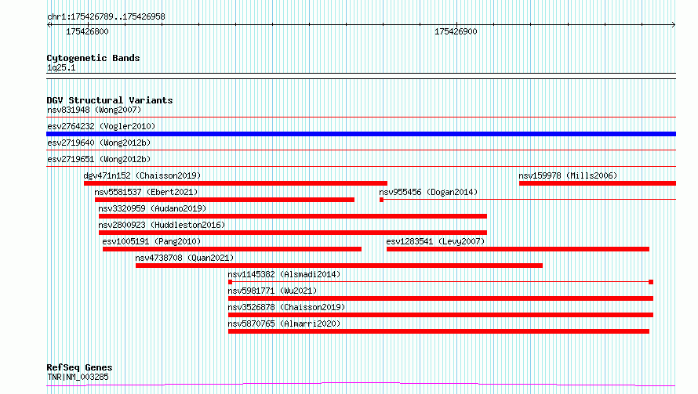The image size is (698, 394).
Task: Click the esv1005191 red bar
Action: pos(232,249)
